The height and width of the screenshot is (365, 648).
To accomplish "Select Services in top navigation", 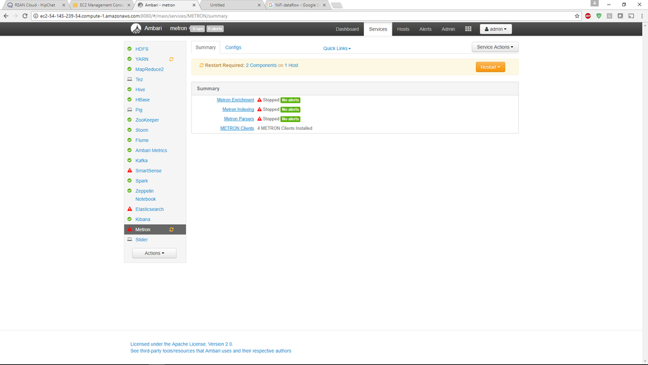I will tap(378, 29).
